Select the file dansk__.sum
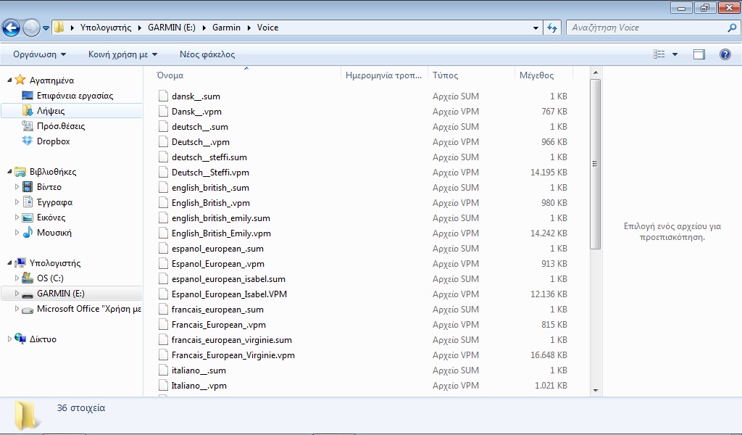 pyautogui.click(x=196, y=96)
